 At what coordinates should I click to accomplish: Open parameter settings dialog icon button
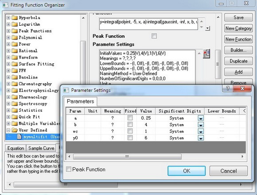(x=206, y=54)
